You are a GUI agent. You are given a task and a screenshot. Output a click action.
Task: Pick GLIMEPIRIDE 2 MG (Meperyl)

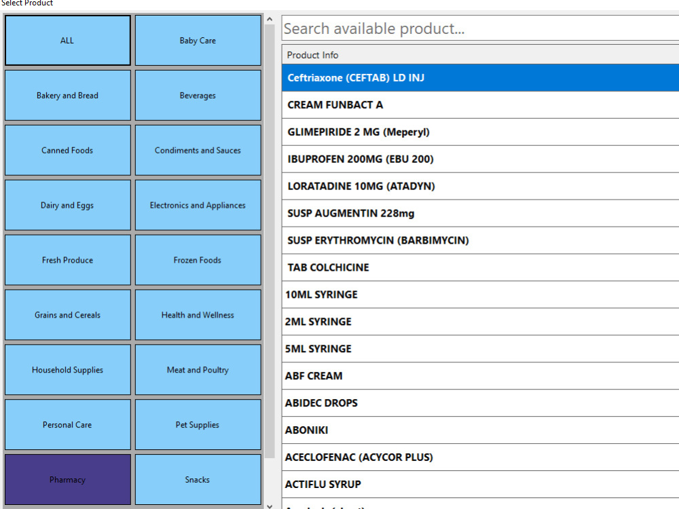tap(480, 132)
